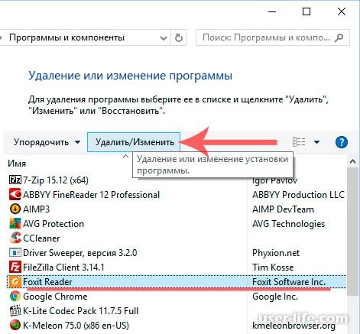Image resolution: width=360 pixels, height=334 pixels.
Task: Click the Google Chrome icon
Action: (x=15, y=296)
